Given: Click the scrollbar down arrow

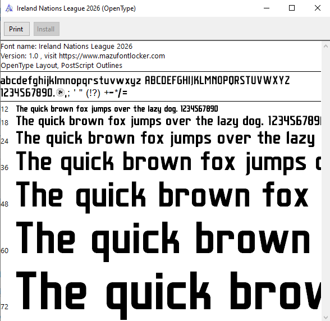Looking at the screenshot, I should (326, 317).
